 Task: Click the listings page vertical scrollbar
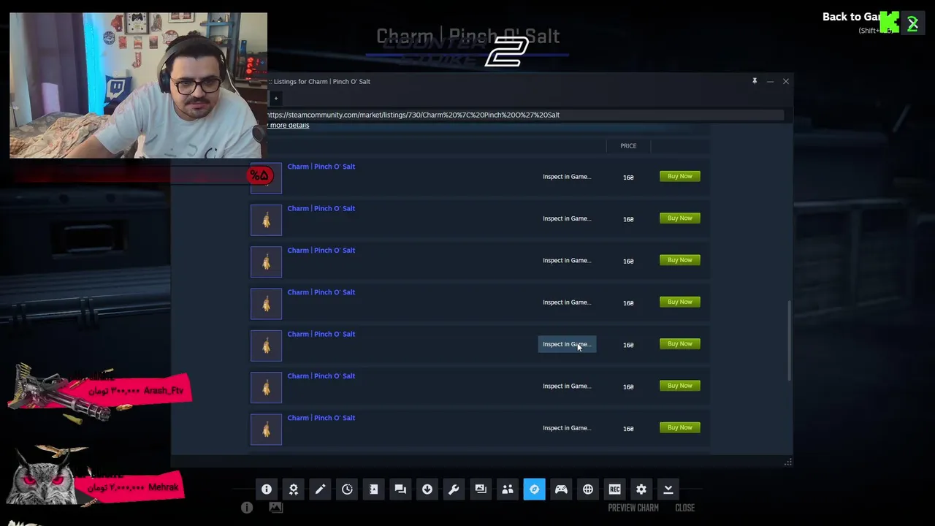pos(789,340)
